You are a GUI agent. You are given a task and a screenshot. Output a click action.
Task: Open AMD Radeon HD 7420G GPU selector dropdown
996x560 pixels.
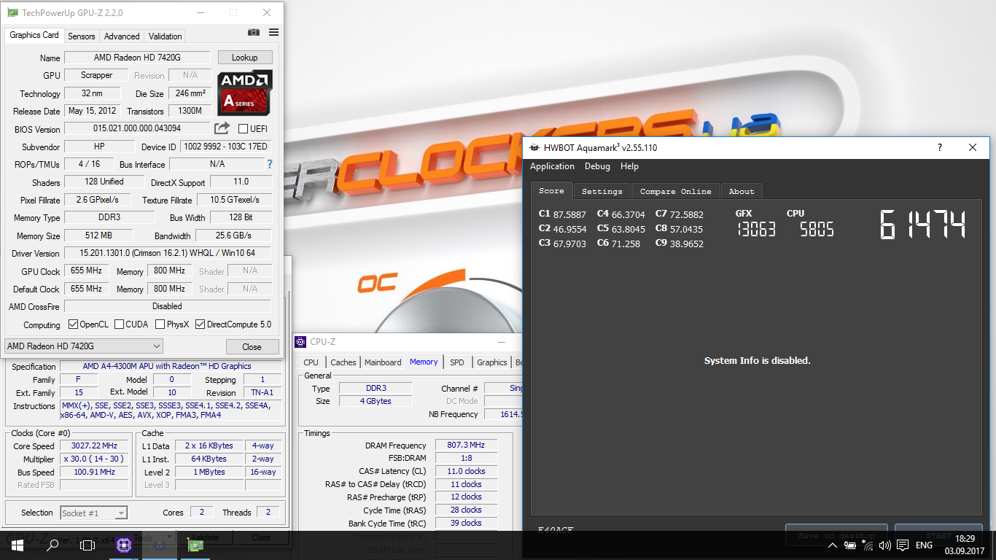(x=84, y=346)
